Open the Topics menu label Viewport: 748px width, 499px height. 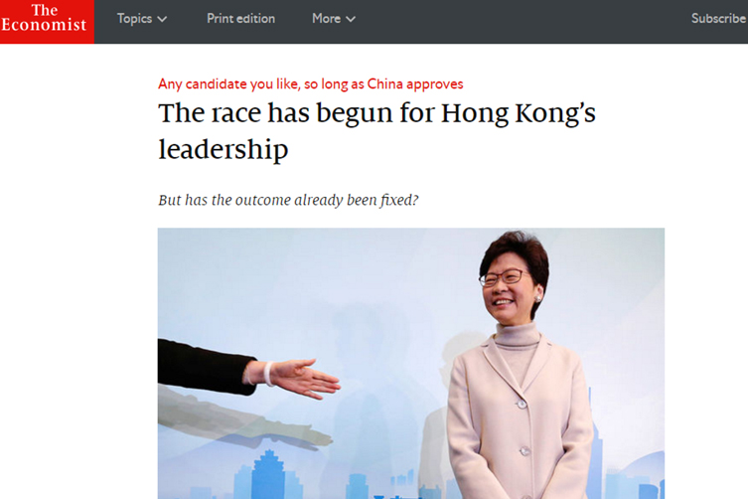pos(134,19)
